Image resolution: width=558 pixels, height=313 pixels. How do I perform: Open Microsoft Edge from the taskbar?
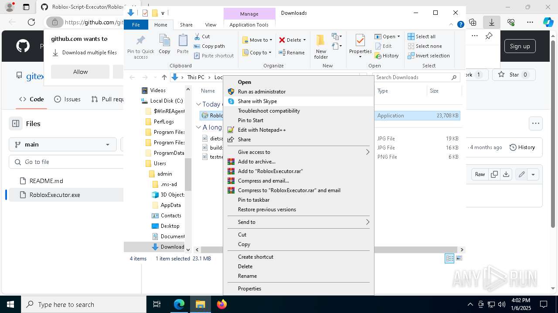point(179,304)
